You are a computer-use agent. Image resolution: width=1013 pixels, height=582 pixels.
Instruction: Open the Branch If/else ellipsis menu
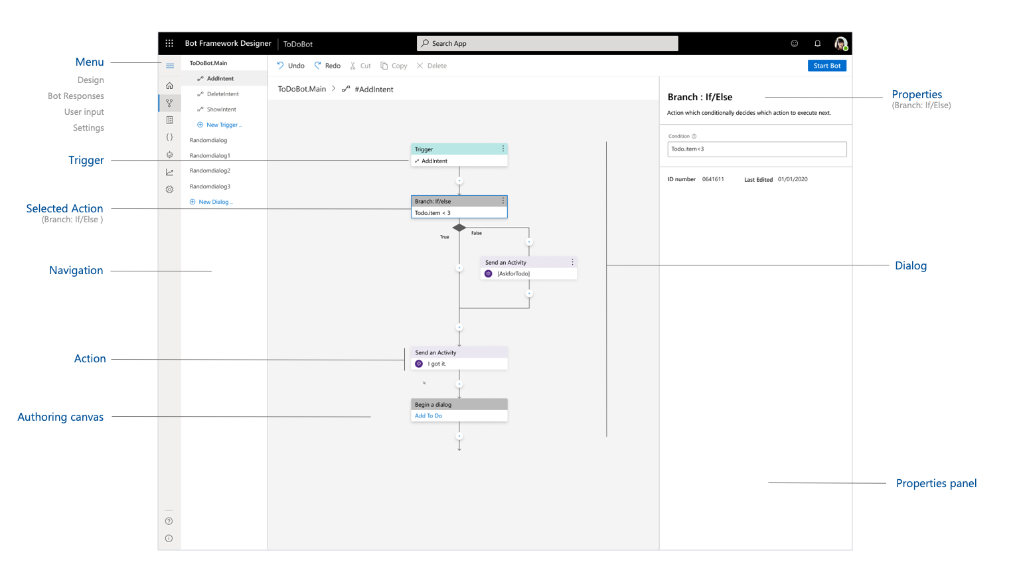[503, 200]
